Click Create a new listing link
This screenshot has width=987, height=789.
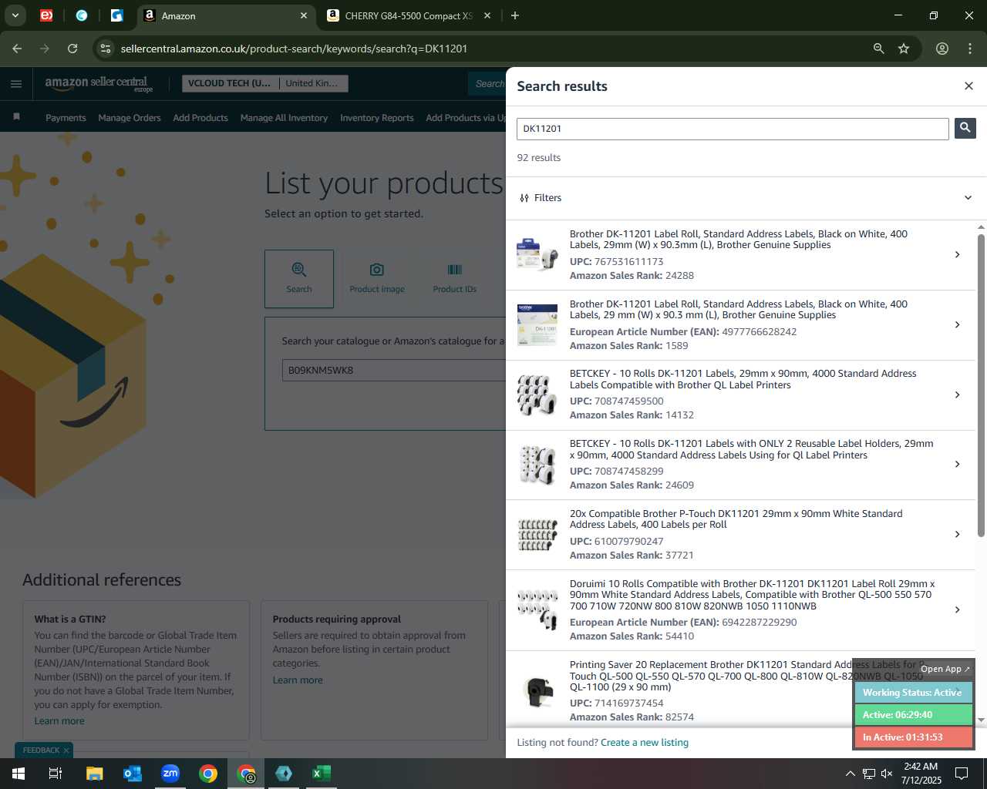[644, 742]
